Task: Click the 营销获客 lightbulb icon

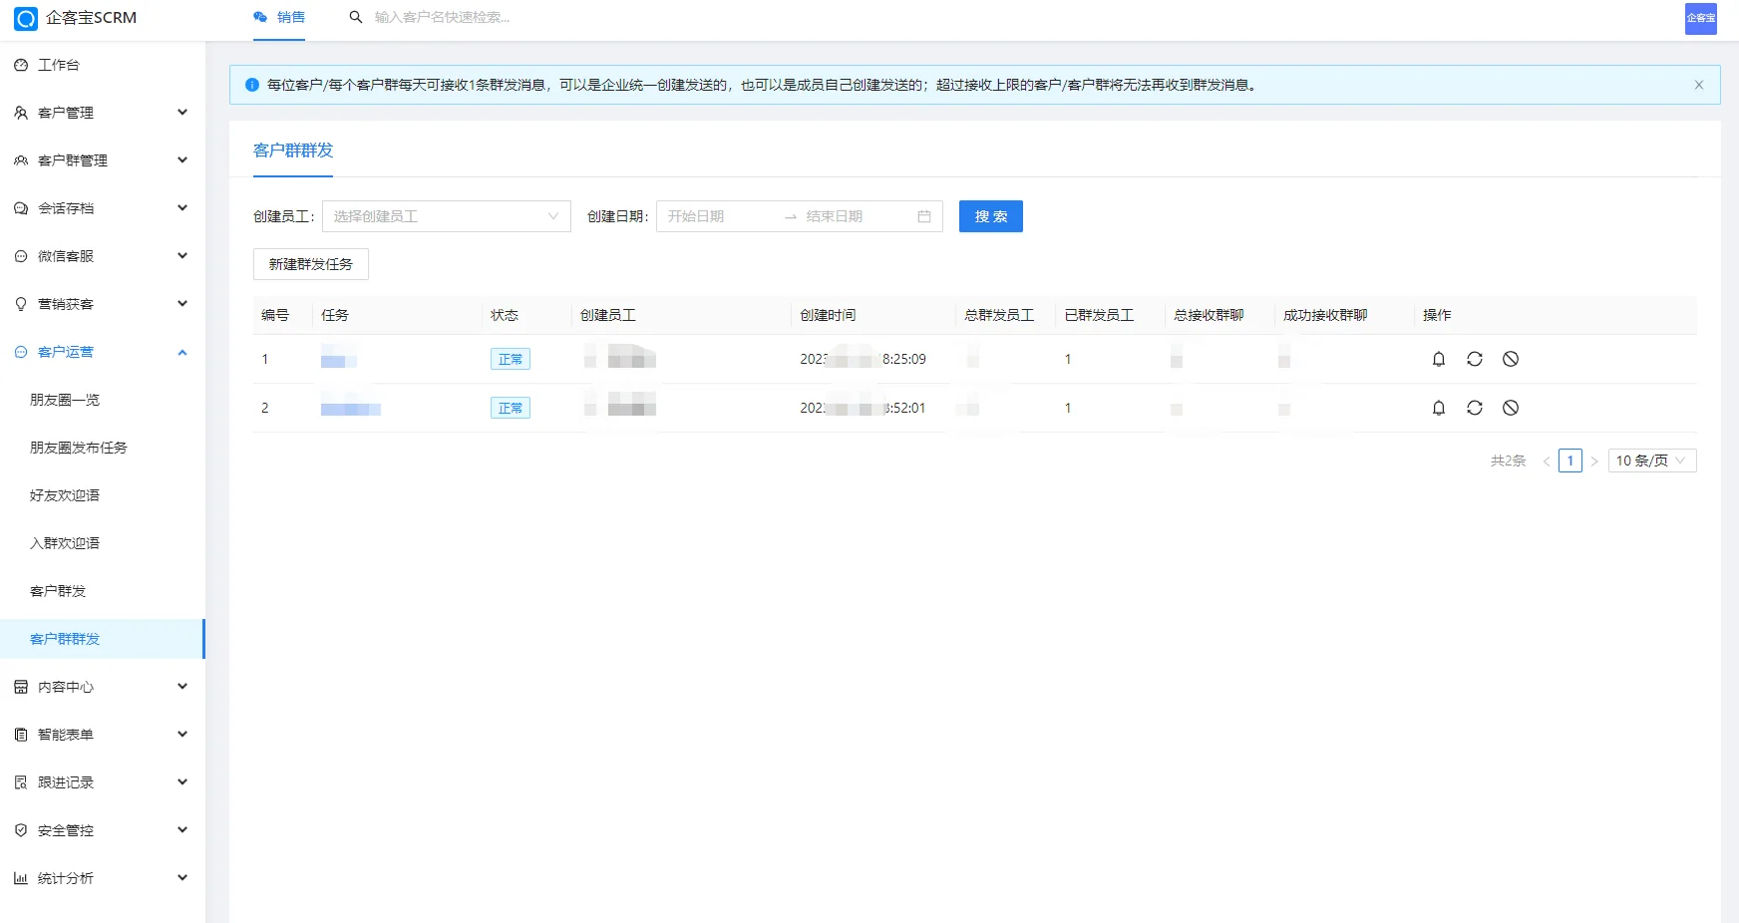Action: 21,304
